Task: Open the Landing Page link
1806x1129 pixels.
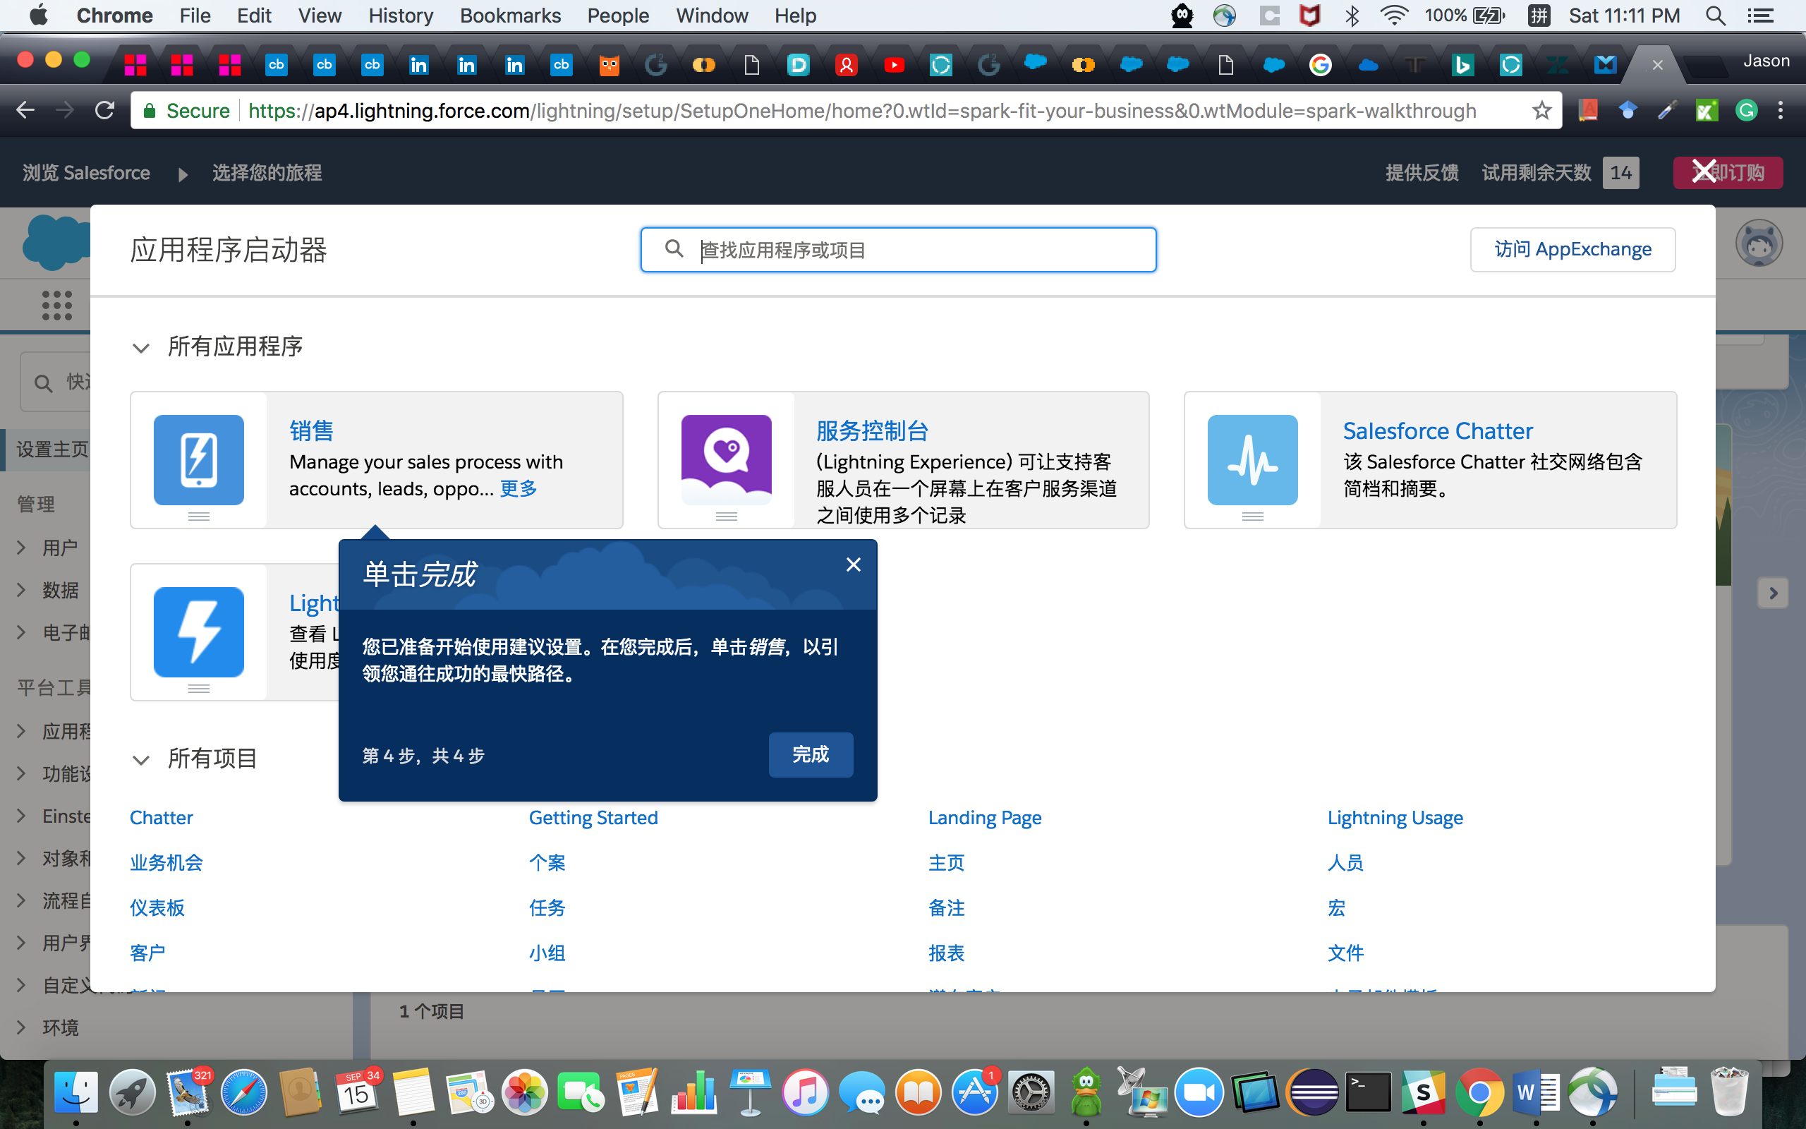Action: (x=984, y=817)
